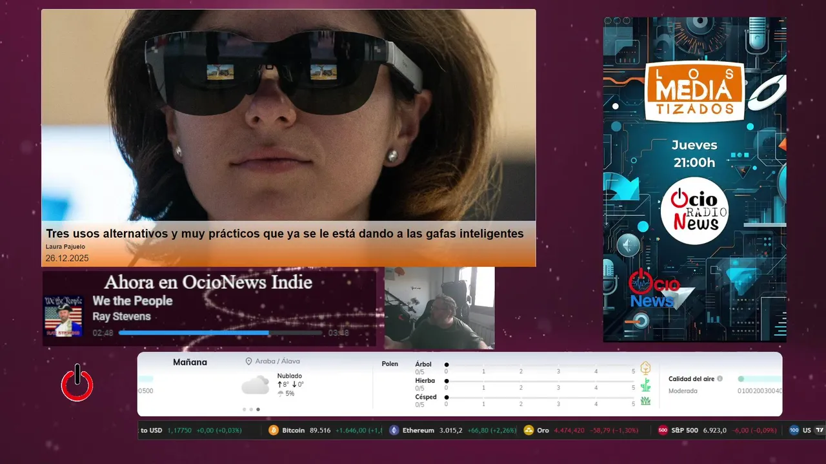Click the Hierba grass pollen icon
Screen dimensions: 826x464
pos(645,385)
